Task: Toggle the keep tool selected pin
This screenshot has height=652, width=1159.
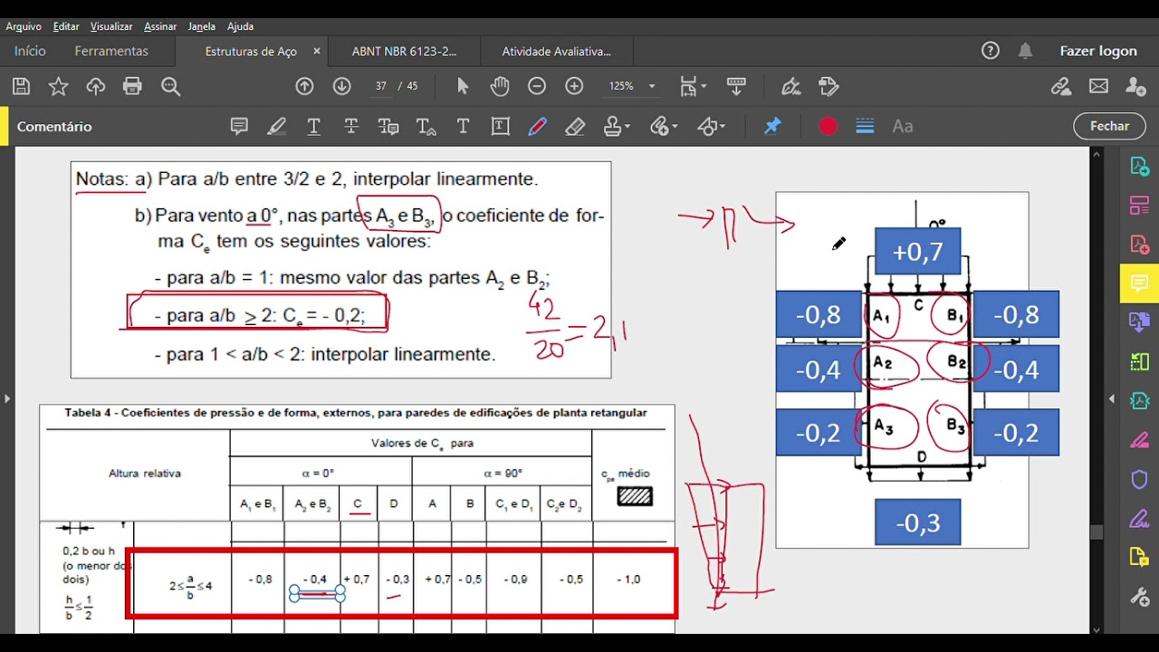Action: 772,127
